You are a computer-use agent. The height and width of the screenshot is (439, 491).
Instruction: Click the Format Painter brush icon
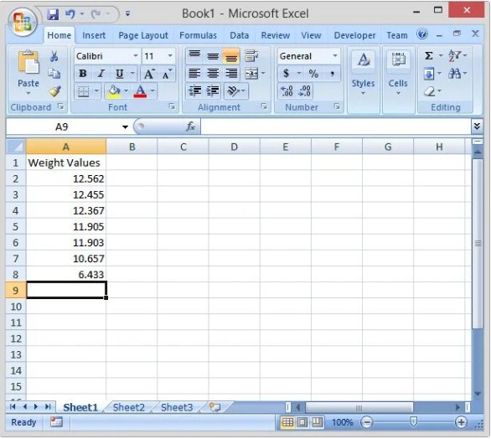tap(54, 91)
